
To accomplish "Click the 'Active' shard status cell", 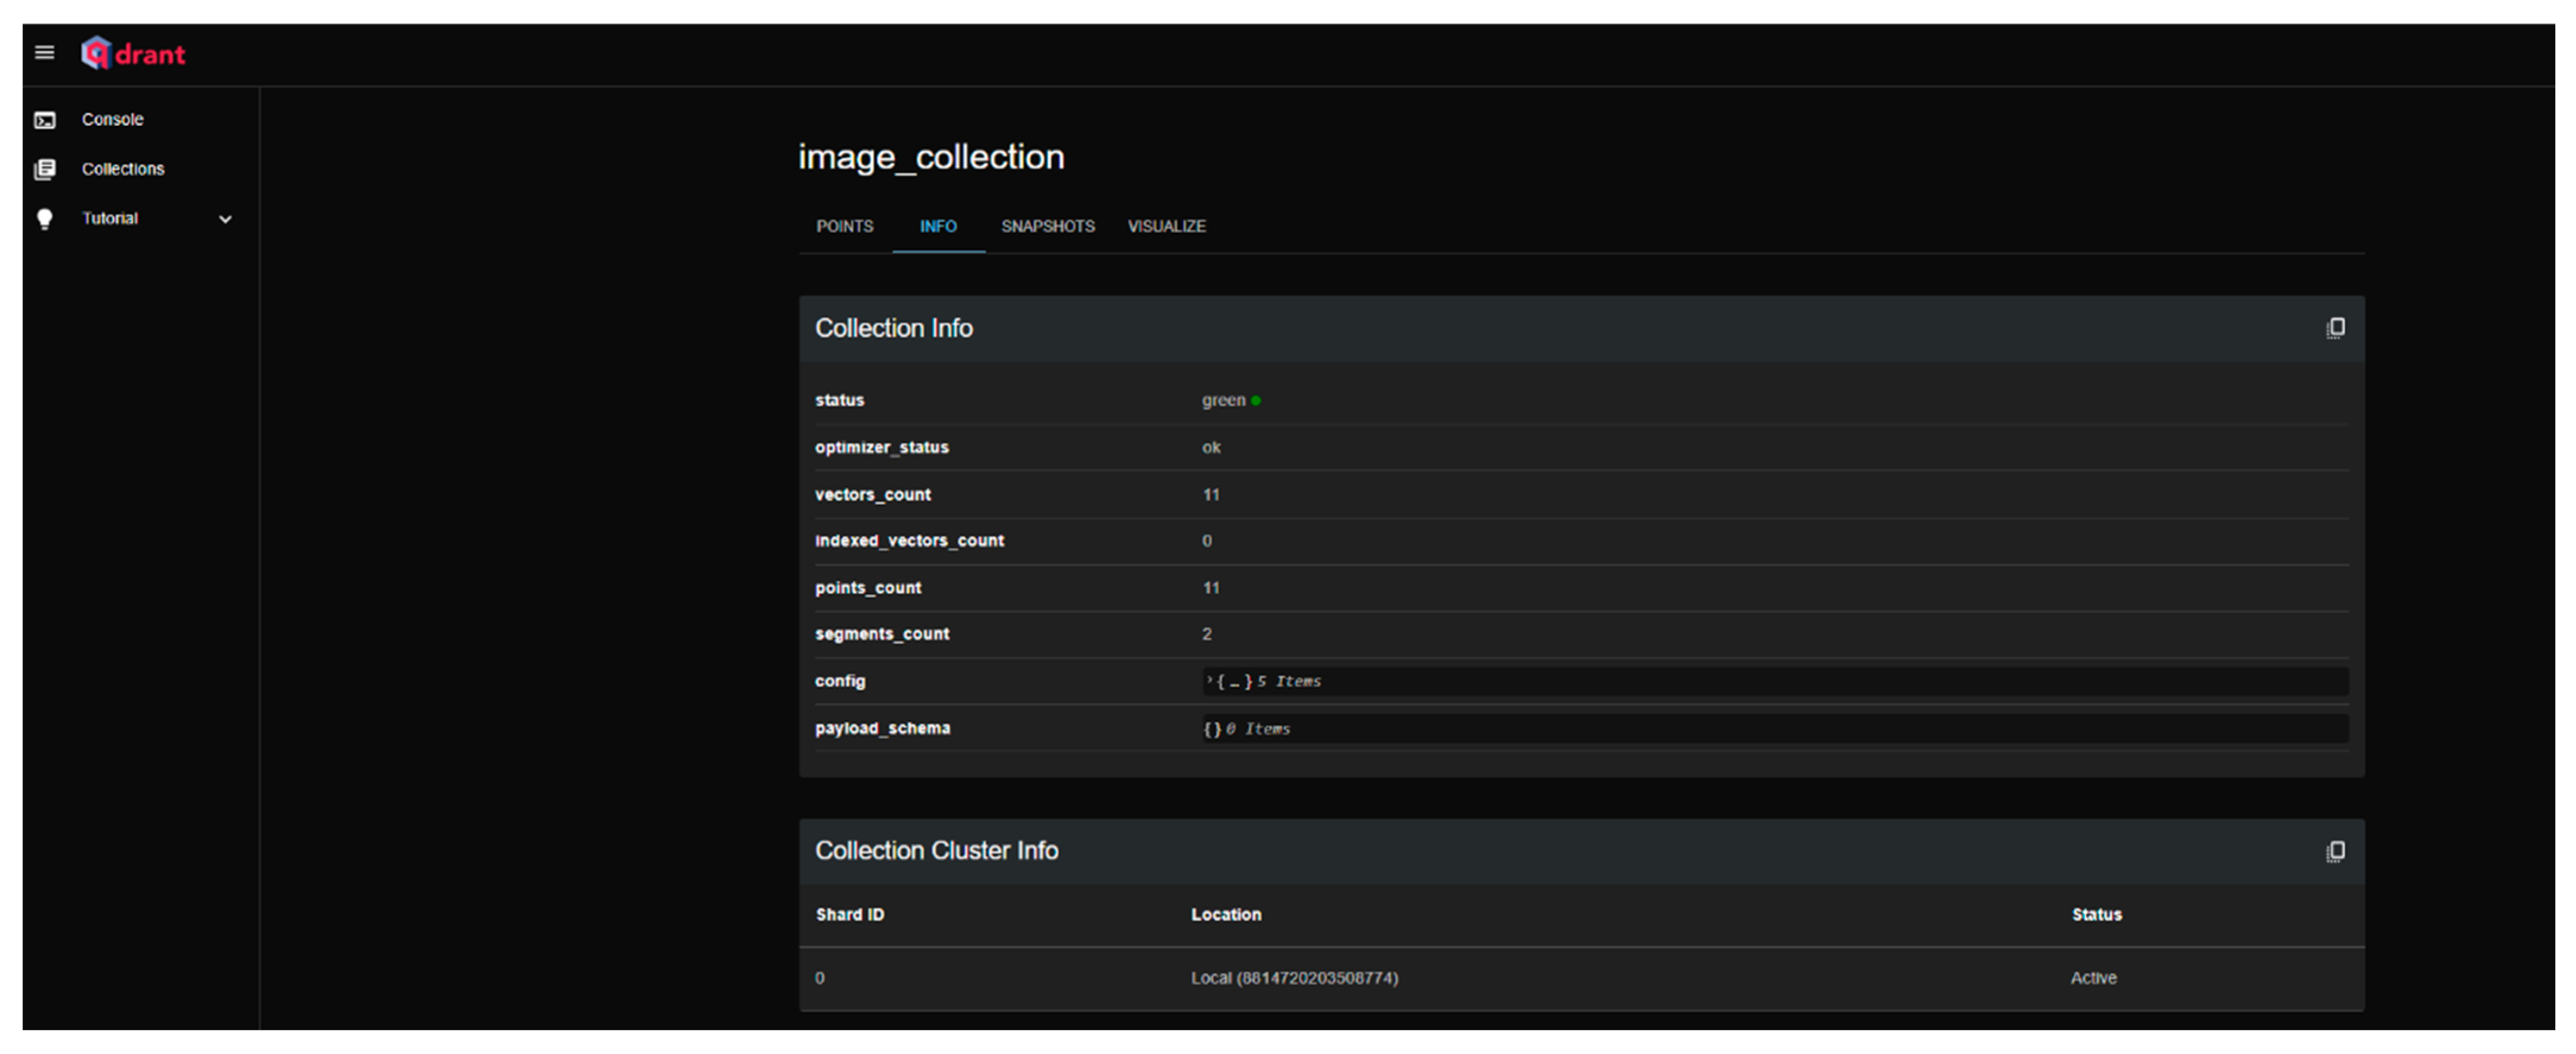I will (x=2093, y=978).
